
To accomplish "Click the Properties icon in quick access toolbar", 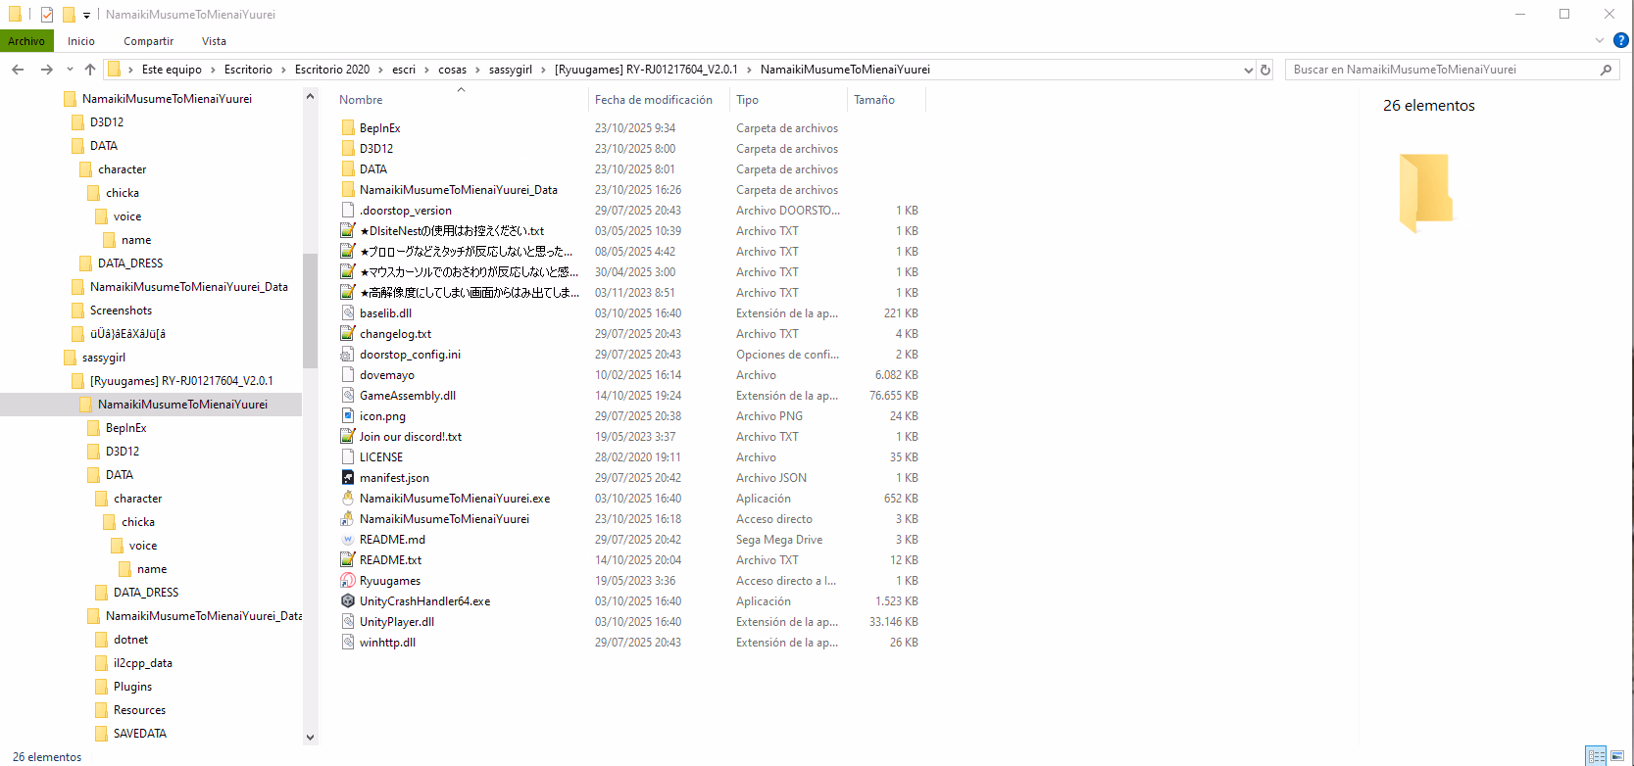I will pyautogui.click(x=46, y=15).
